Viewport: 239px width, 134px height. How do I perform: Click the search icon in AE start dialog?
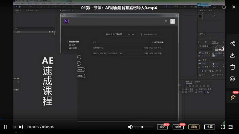[x=166, y=21]
